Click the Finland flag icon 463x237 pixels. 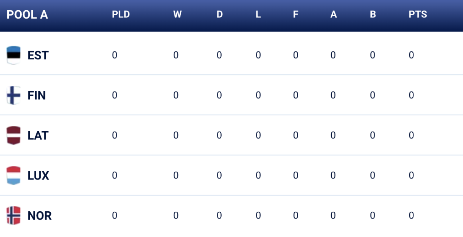click(14, 95)
